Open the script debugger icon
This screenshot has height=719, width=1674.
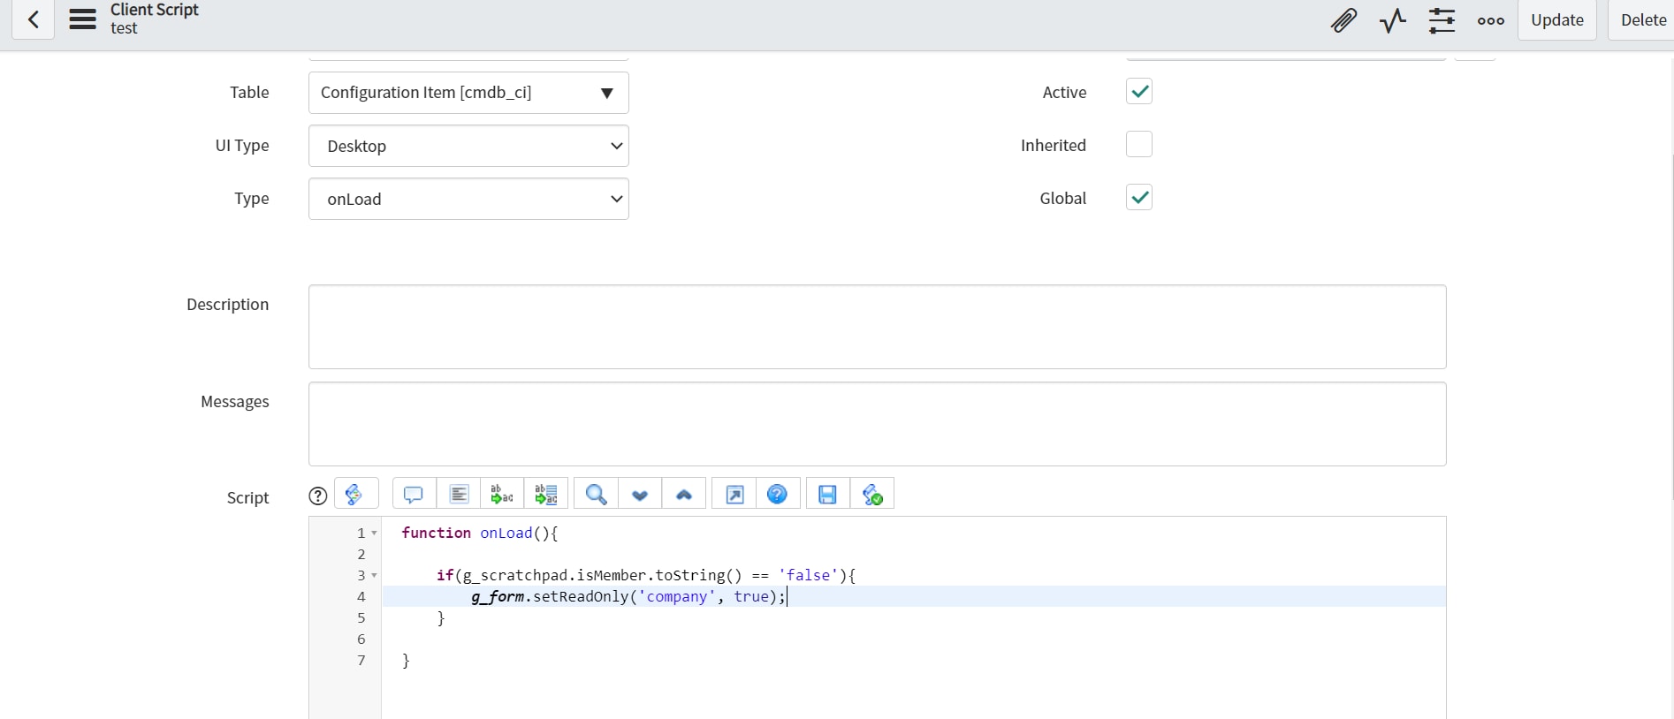coord(872,494)
